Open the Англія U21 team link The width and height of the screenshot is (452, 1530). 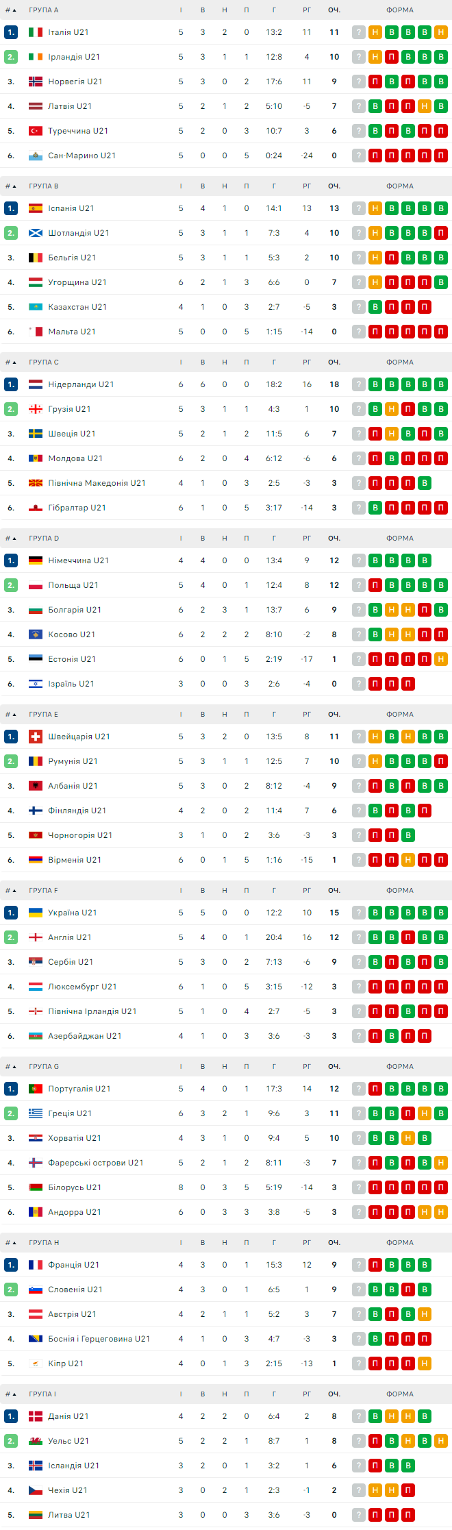69,937
